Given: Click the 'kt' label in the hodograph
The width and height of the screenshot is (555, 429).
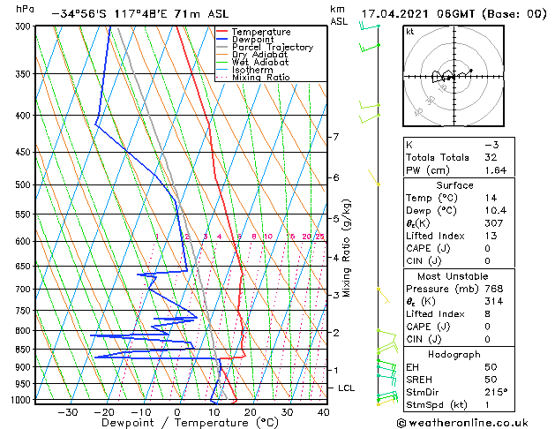Looking at the screenshot, I should coord(410,32).
